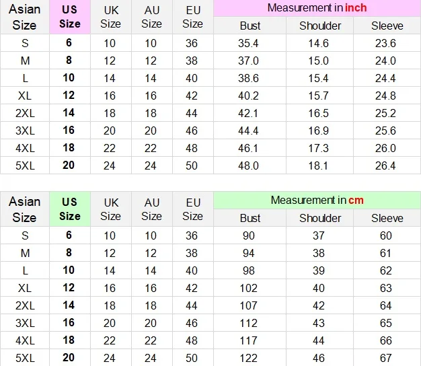
Task: Select the Measurement in inch header
Action: 317,8
